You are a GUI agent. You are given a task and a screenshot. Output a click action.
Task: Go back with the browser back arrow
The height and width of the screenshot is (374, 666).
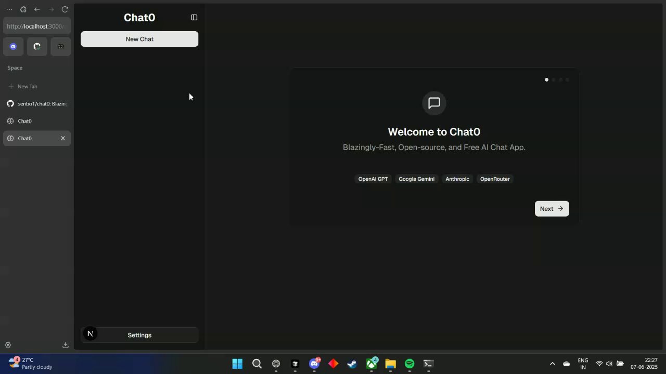[37, 9]
